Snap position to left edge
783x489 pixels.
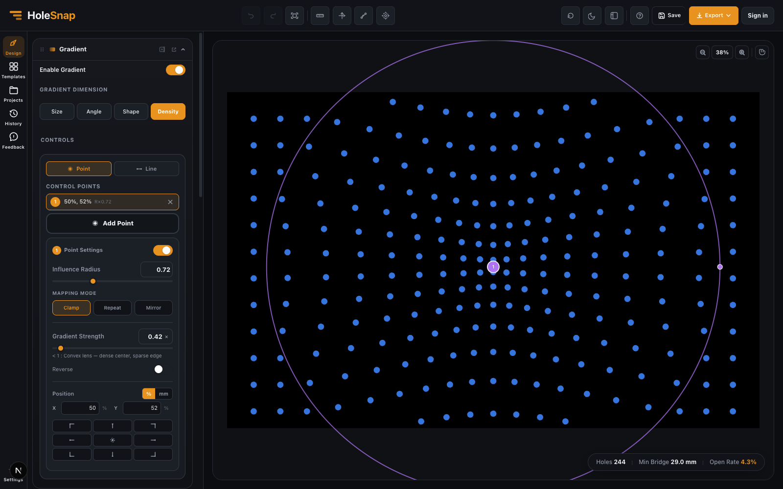point(72,440)
